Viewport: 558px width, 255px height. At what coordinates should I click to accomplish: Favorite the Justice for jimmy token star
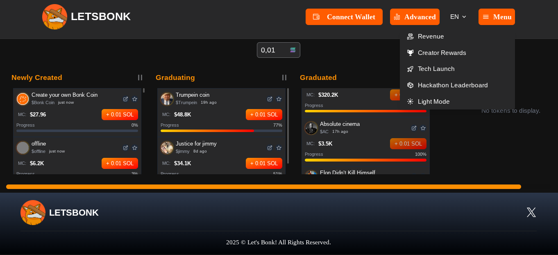(279, 148)
